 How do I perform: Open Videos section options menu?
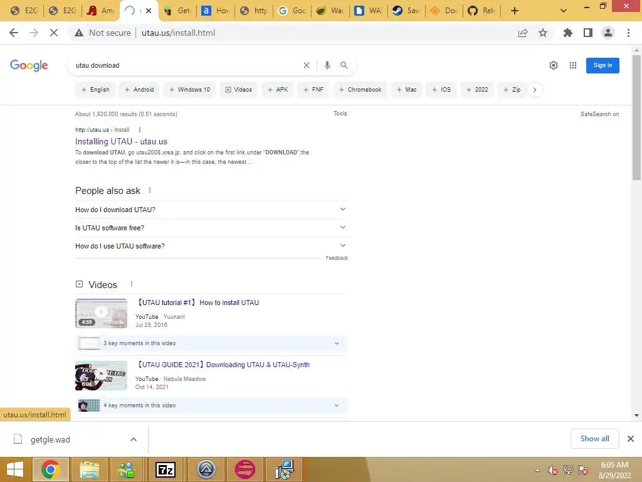point(132,284)
